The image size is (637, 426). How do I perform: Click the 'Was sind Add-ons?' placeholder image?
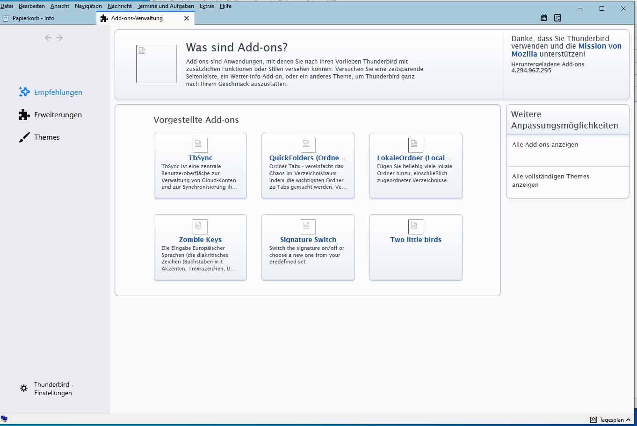(156, 64)
